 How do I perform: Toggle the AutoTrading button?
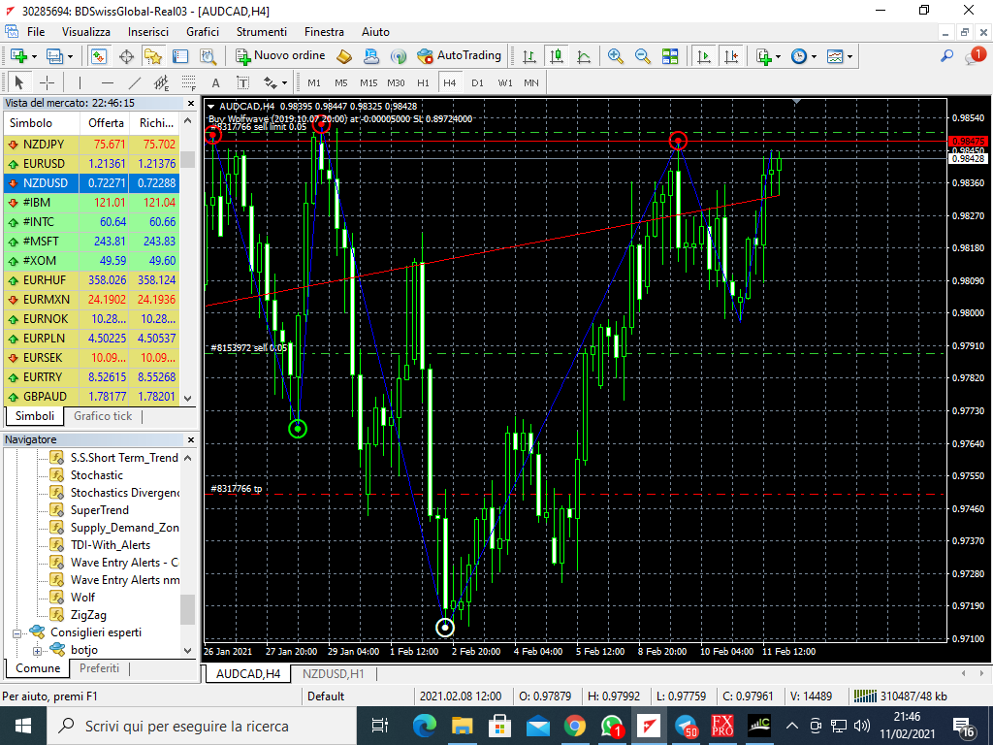point(459,55)
